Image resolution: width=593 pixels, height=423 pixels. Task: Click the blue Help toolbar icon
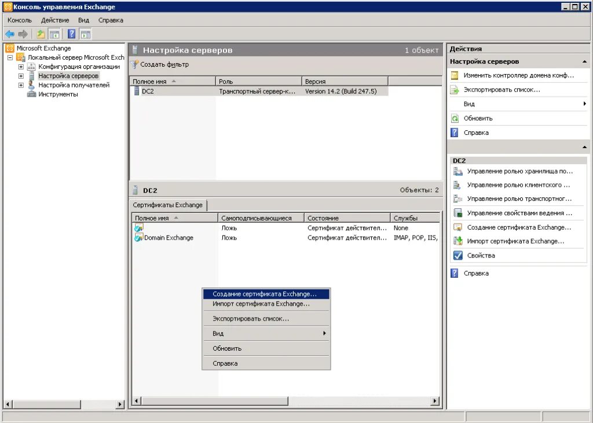tap(71, 34)
